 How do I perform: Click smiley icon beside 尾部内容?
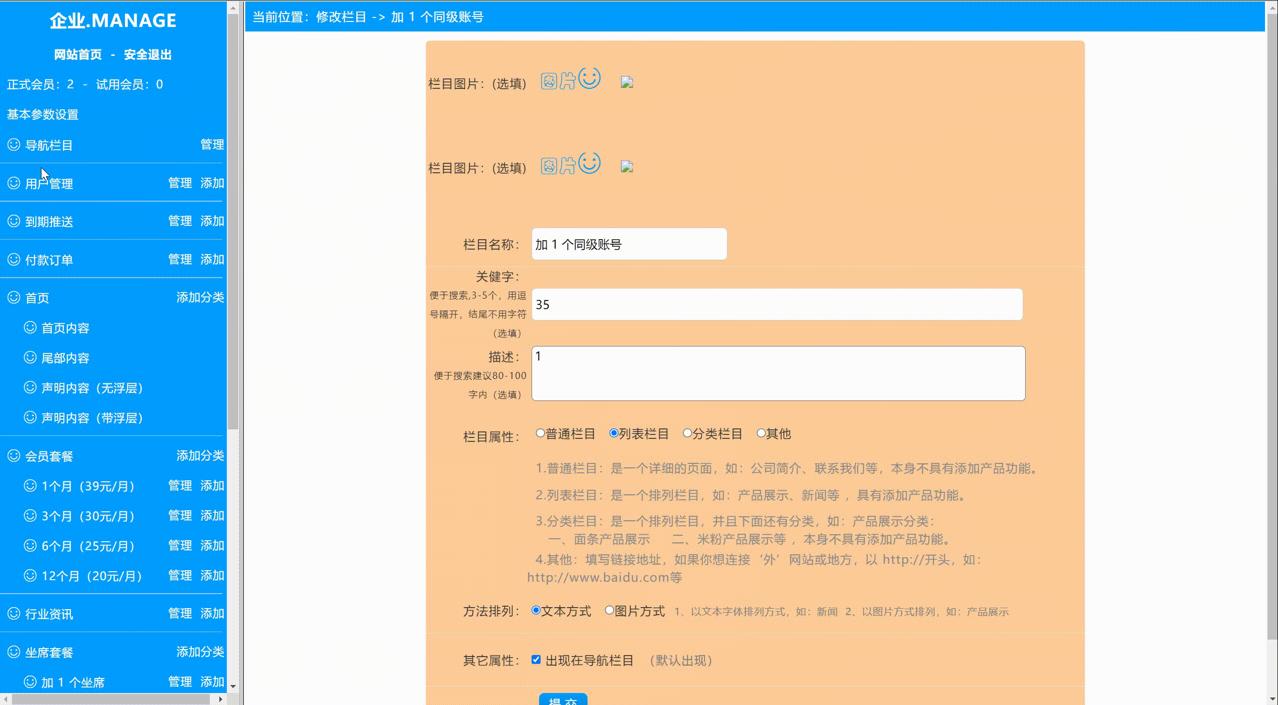coord(30,357)
